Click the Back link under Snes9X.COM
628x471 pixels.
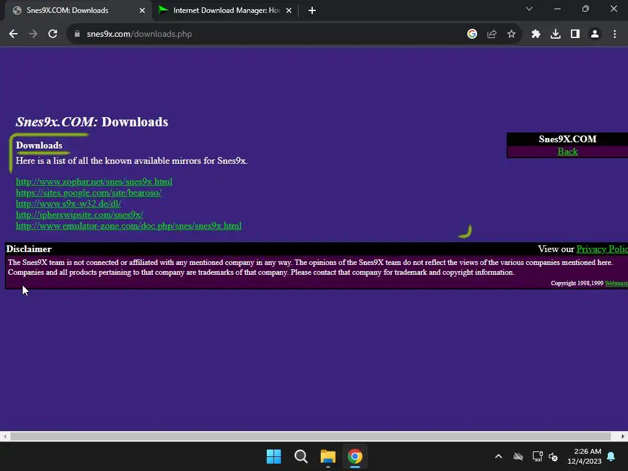point(567,151)
